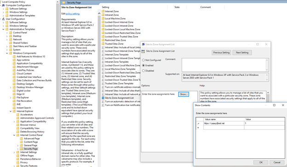Click the Control Panel folder icon in tree
287x167 pixels.
11,33
